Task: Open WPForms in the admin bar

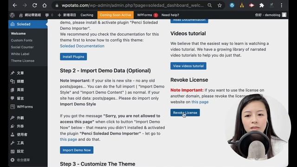Action: (x=147, y=15)
